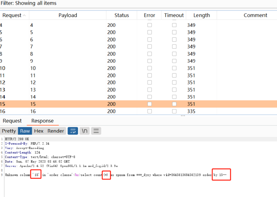
Task: Check the Timeout checkbox for request 15
Action: pos(174,104)
